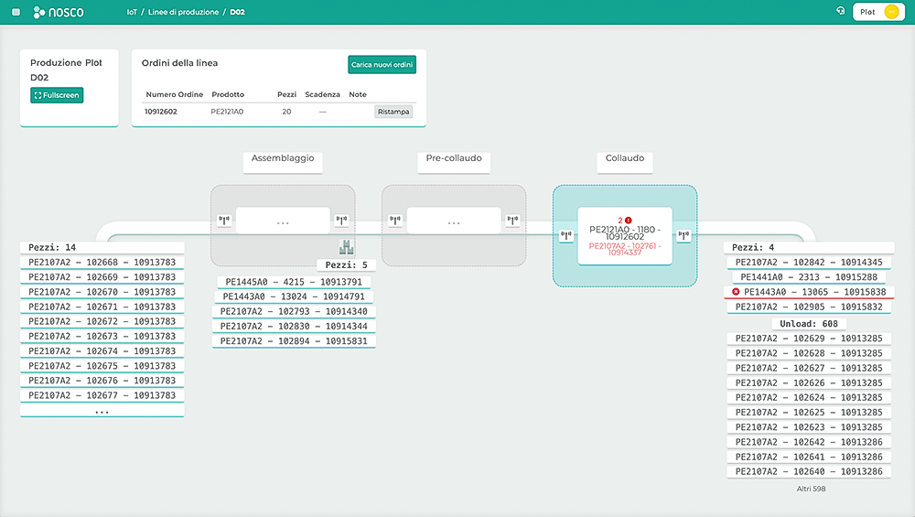915x517 pixels.
Task: Click the Collaudo output antenna icon
Action: point(683,235)
